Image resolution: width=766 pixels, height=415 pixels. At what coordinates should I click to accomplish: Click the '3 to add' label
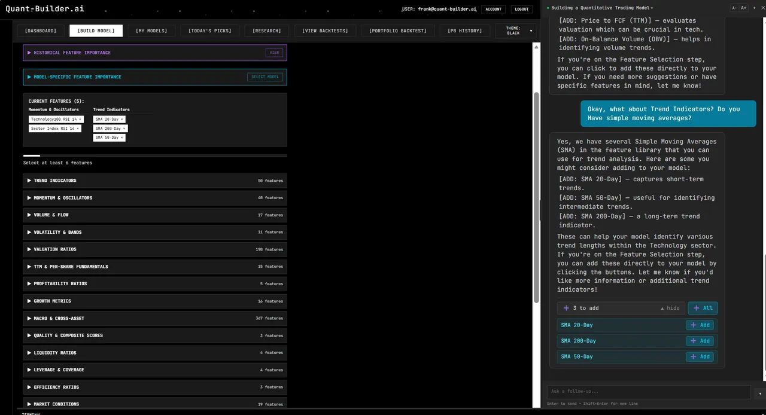[586, 308]
